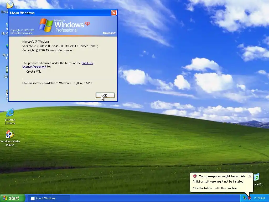The height and width of the screenshot is (202, 269).
Task: Open the Internet Explorer desktop icon
Action: pyautogui.click(x=10, y=117)
